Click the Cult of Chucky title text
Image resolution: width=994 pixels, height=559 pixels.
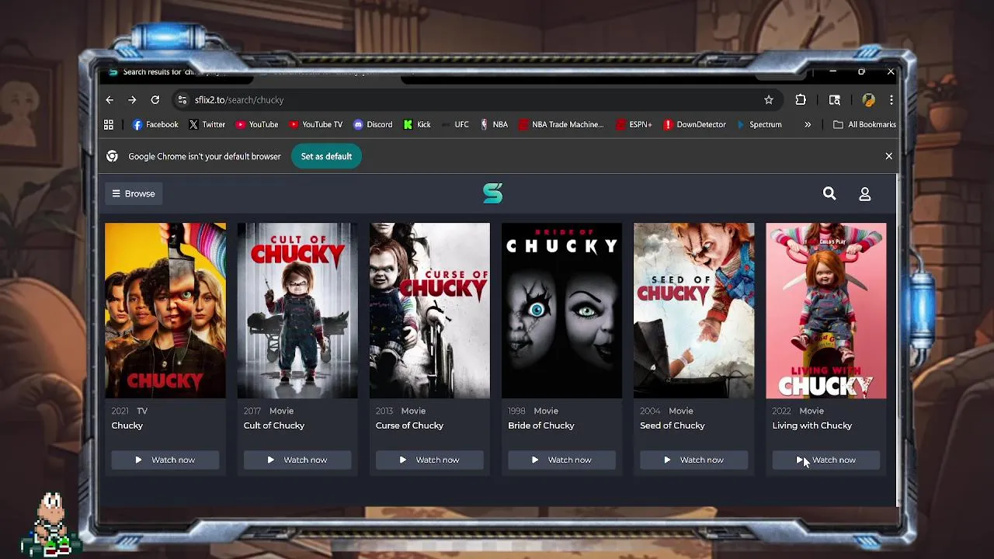point(274,425)
